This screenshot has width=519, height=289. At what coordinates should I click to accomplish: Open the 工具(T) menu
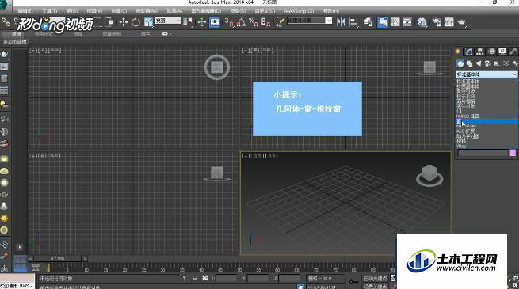[x=50, y=11]
